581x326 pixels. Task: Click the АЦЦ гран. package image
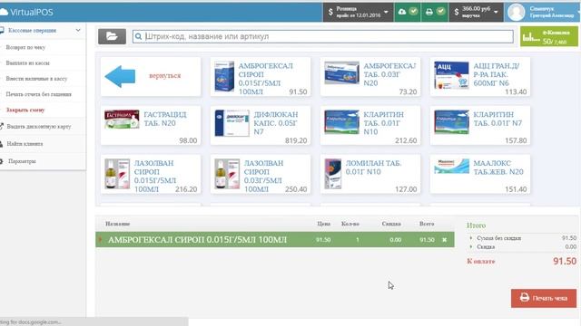(x=451, y=75)
